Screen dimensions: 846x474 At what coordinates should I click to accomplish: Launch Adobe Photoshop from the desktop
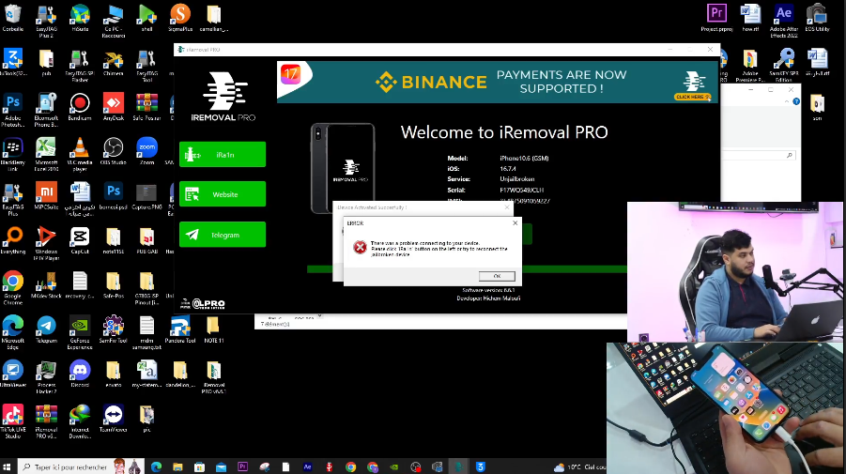coord(12,111)
